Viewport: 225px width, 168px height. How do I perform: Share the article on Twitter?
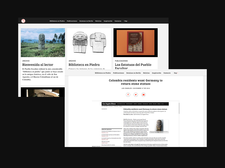[x=136, y=95]
